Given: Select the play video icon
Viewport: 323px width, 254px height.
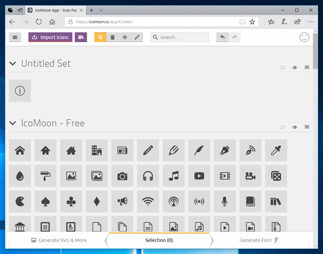Looking at the screenshot, I should pos(199,176).
